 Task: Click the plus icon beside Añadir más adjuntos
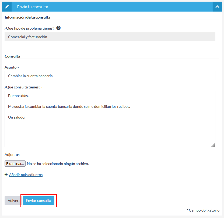click(6, 175)
